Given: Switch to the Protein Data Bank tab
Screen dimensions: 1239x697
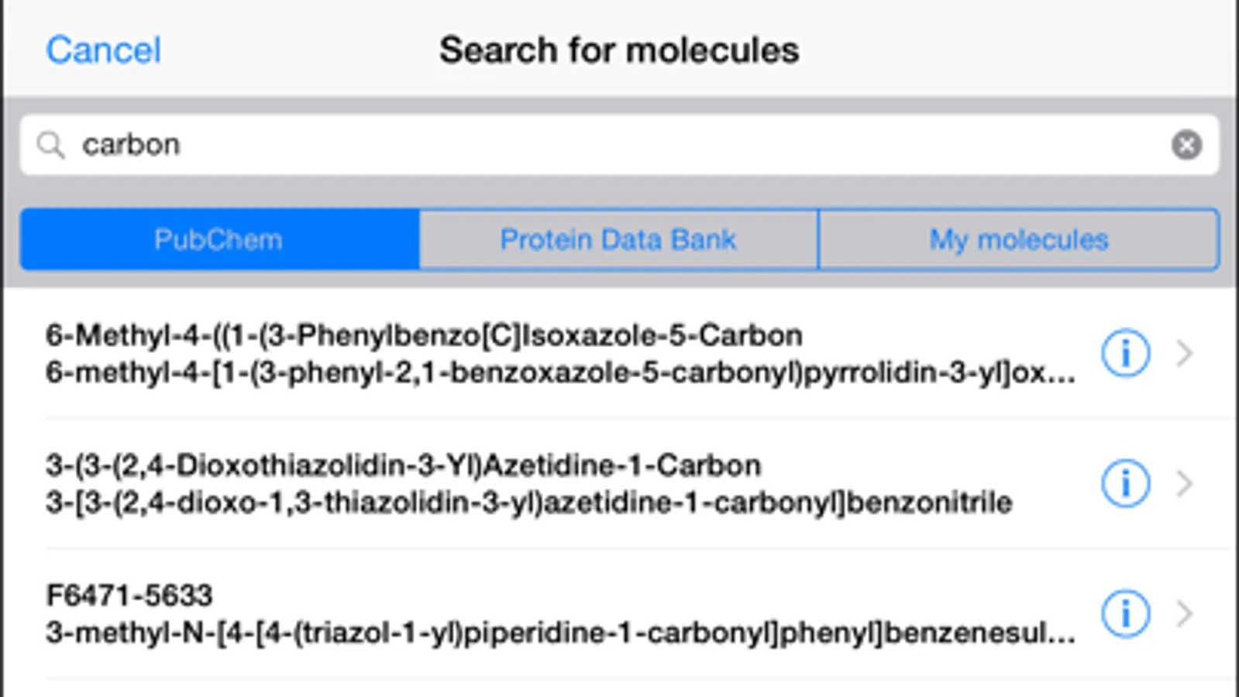Looking at the screenshot, I should click(x=618, y=239).
